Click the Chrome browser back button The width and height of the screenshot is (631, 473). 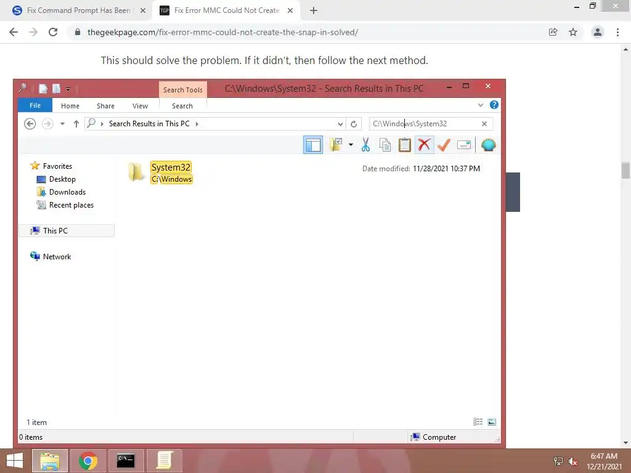coord(14,32)
